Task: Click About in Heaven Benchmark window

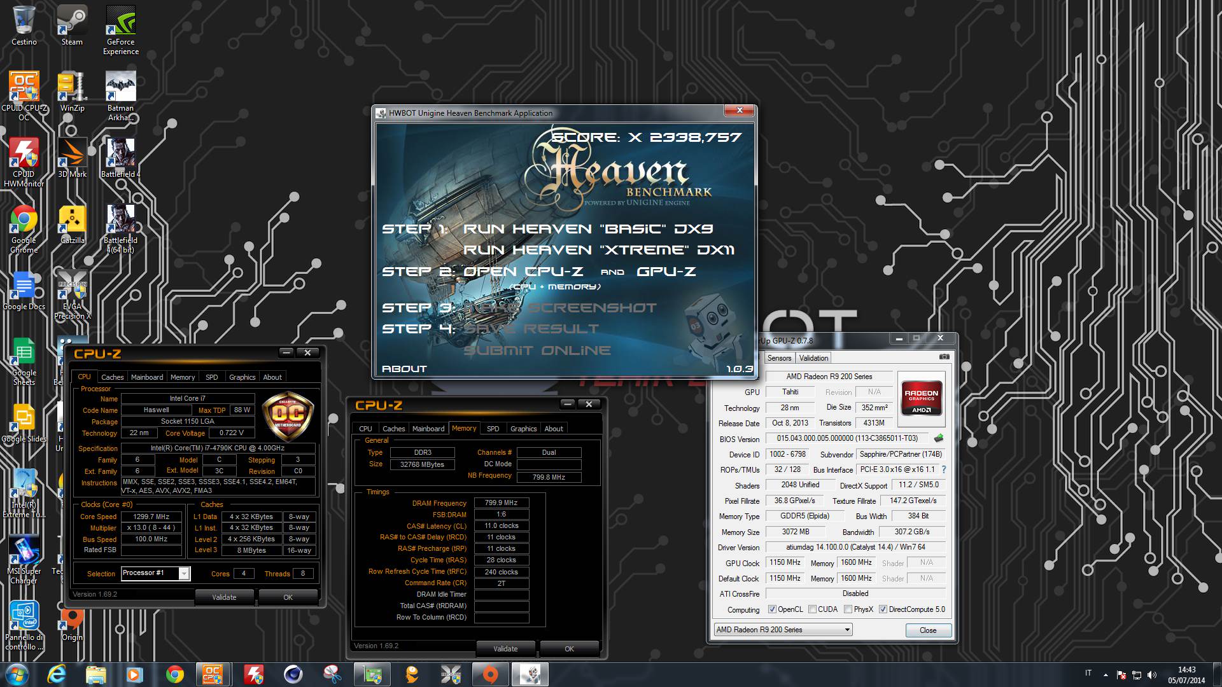Action: click(x=404, y=369)
